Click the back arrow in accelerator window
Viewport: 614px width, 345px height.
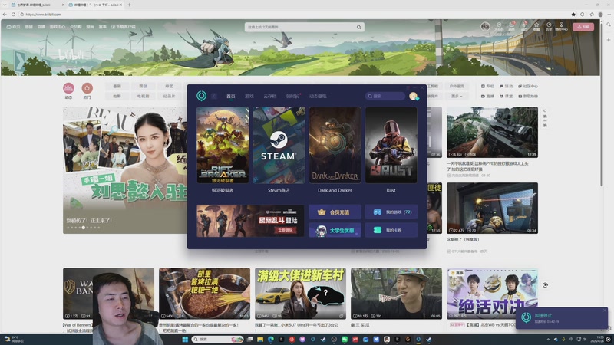pos(214,96)
